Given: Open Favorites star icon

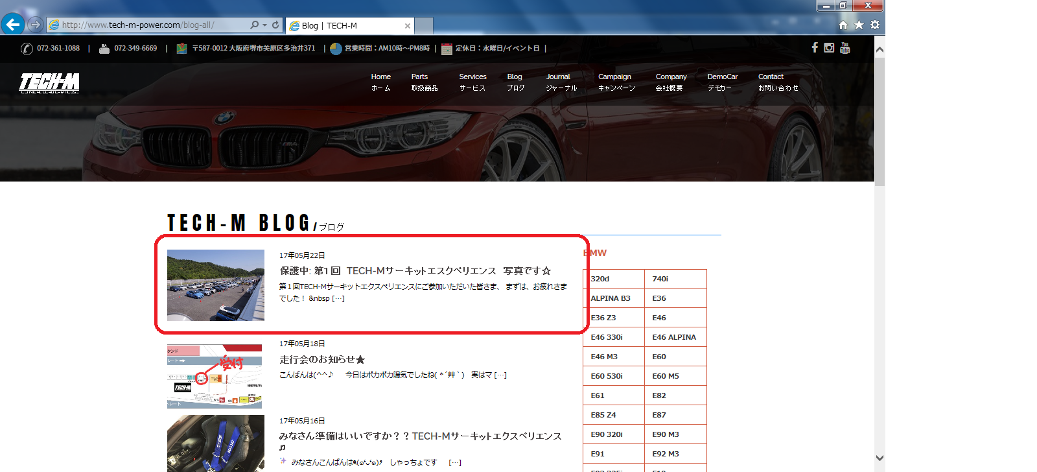Looking at the screenshot, I should coord(859,25).
